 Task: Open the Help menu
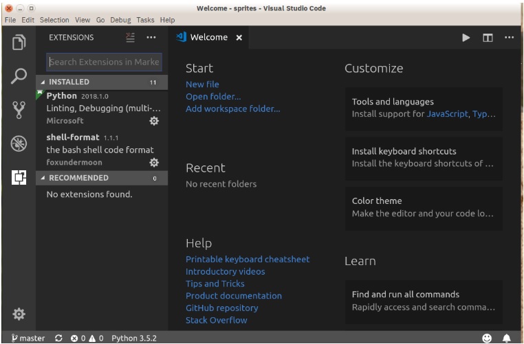[x=167, y=20]
